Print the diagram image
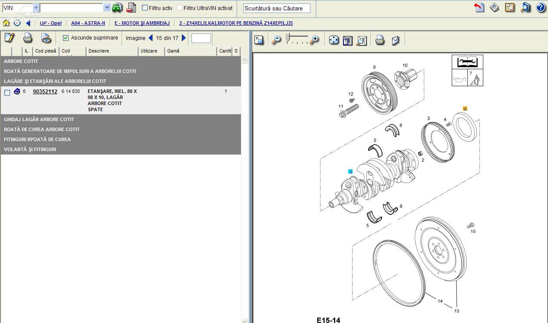548x323 pixels. pos(380,40)
